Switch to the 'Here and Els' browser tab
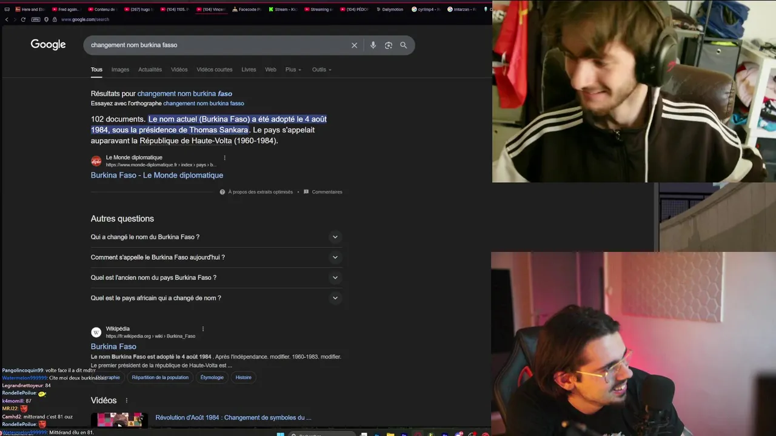The height and width of the screenshot is (436, 776). click(29, 9)
